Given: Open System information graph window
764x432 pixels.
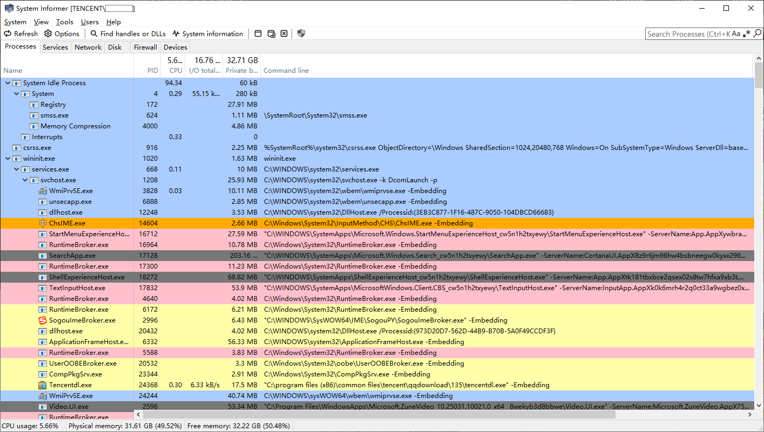Looking at the screenshot, I should [208, 33].
